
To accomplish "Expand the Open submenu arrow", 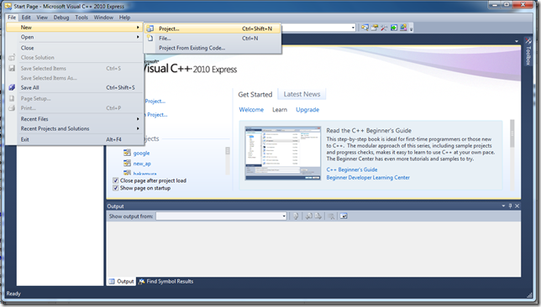I will pyautogui.click(x=138, y=37).
